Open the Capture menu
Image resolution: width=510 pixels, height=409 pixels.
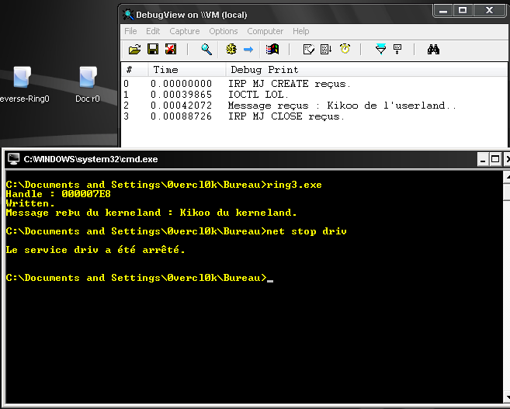click(185, 31)
